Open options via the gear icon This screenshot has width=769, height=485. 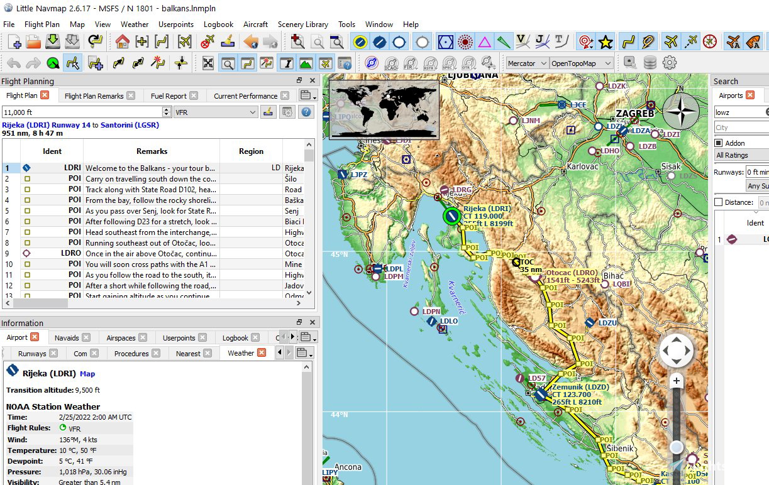(670, 63)
